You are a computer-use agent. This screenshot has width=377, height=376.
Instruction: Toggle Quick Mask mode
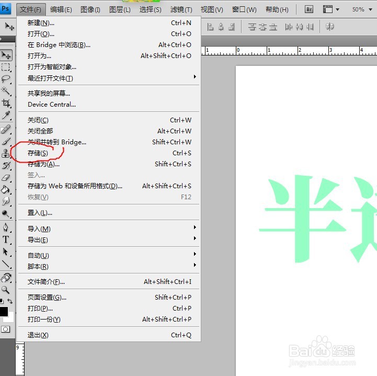[x=6, y=329]
